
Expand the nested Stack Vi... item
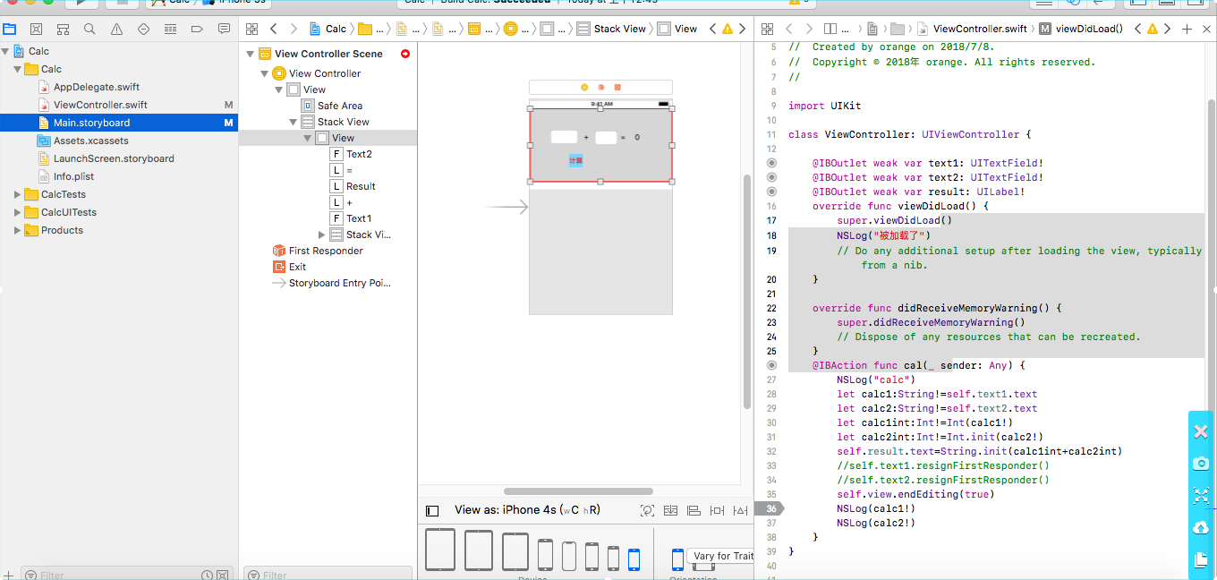pos(322,235)
